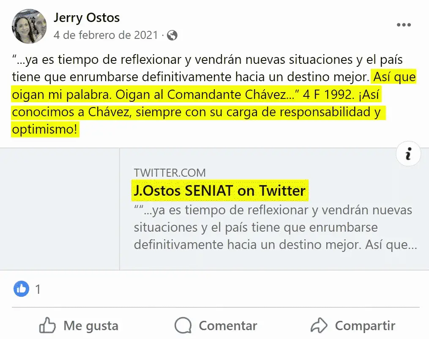View who reacted via the count "1"
Screen dimensions: 429x339
pyautogui.click(x=38, y=290)
